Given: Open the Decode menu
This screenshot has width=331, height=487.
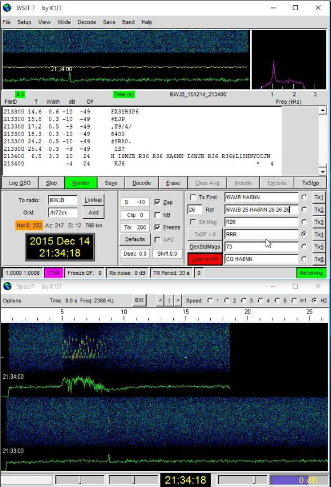Looking at the screenshot, I should 86,22.
